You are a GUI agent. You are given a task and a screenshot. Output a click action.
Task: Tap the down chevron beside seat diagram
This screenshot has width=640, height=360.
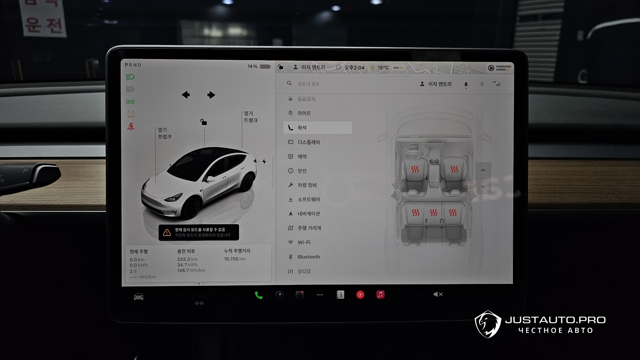tap(483, 186)
